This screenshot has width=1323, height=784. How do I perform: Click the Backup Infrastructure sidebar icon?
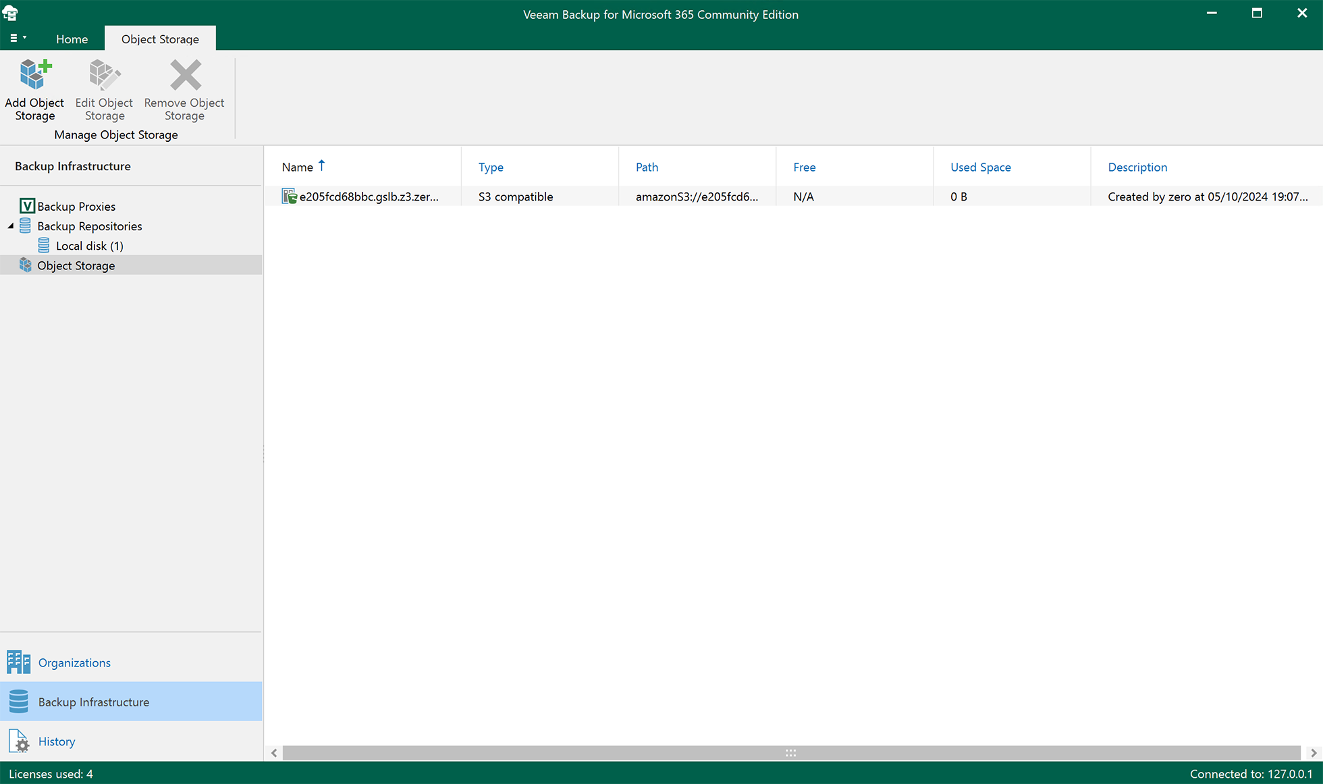coord(18,702)
